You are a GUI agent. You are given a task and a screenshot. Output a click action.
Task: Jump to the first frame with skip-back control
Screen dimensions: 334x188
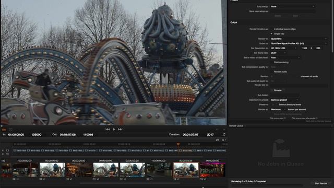pos(108,130)
